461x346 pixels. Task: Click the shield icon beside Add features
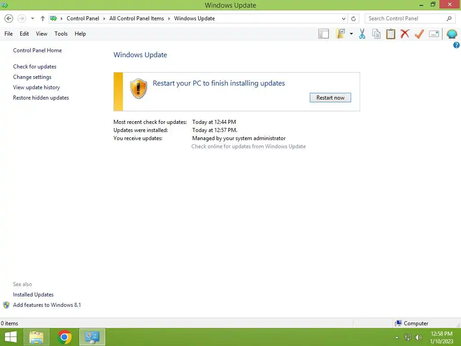coord(6,305)
